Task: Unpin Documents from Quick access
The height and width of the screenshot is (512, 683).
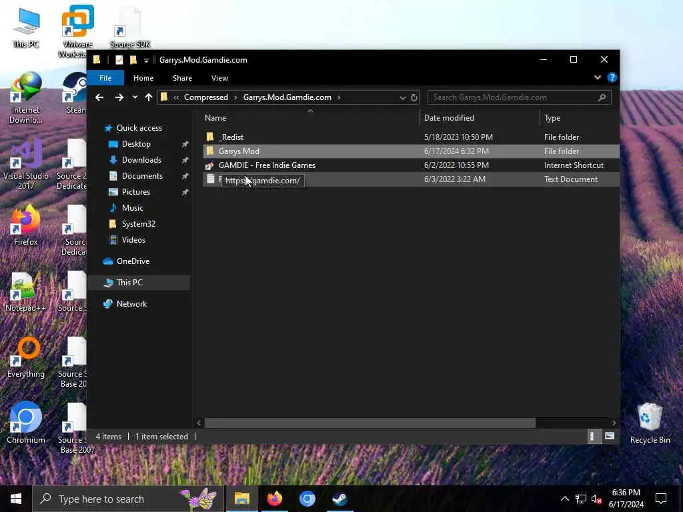Action: tap(185, 176)
